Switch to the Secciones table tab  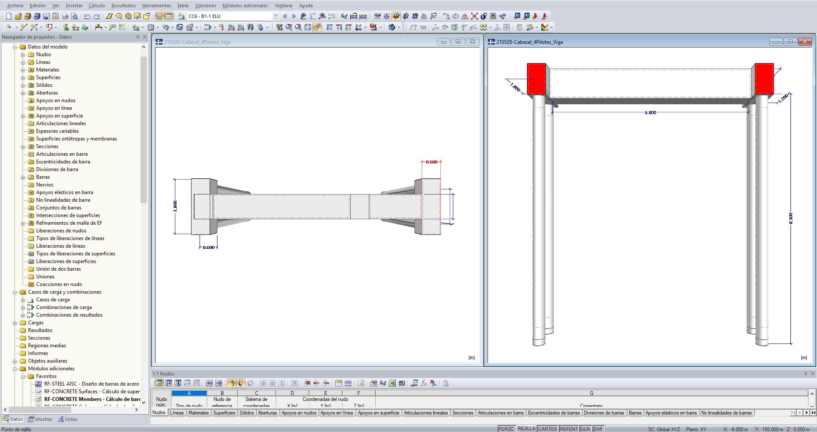click(x=463, y=413)
